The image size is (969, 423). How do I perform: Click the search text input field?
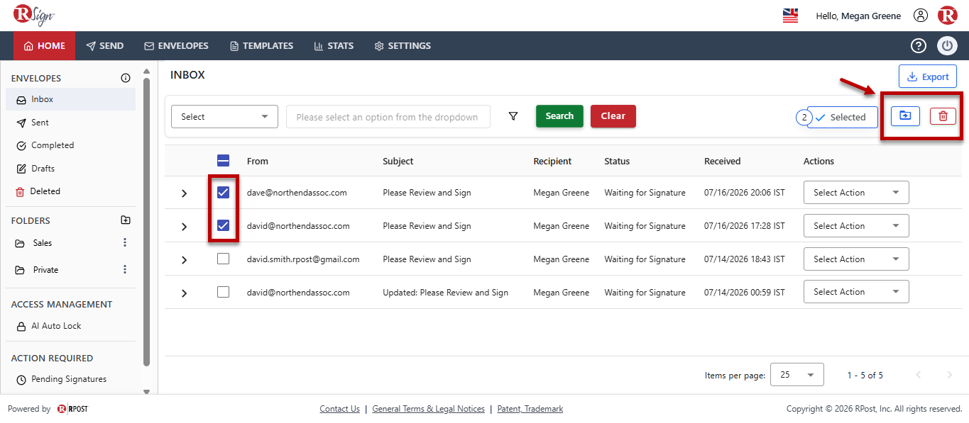pyautogui.click(x=388, y=117)
